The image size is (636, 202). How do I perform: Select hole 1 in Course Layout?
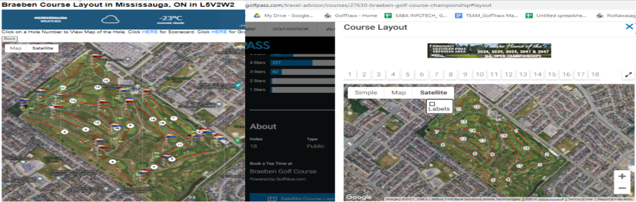tap(350, 74)
